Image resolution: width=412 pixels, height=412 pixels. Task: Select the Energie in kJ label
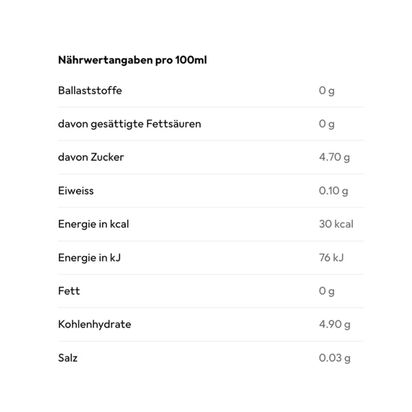pyautogui.click(x=89, y=257)
